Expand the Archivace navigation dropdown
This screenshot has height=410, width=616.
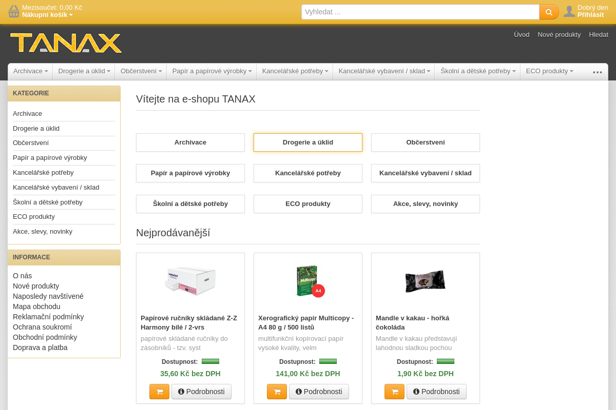30,71
